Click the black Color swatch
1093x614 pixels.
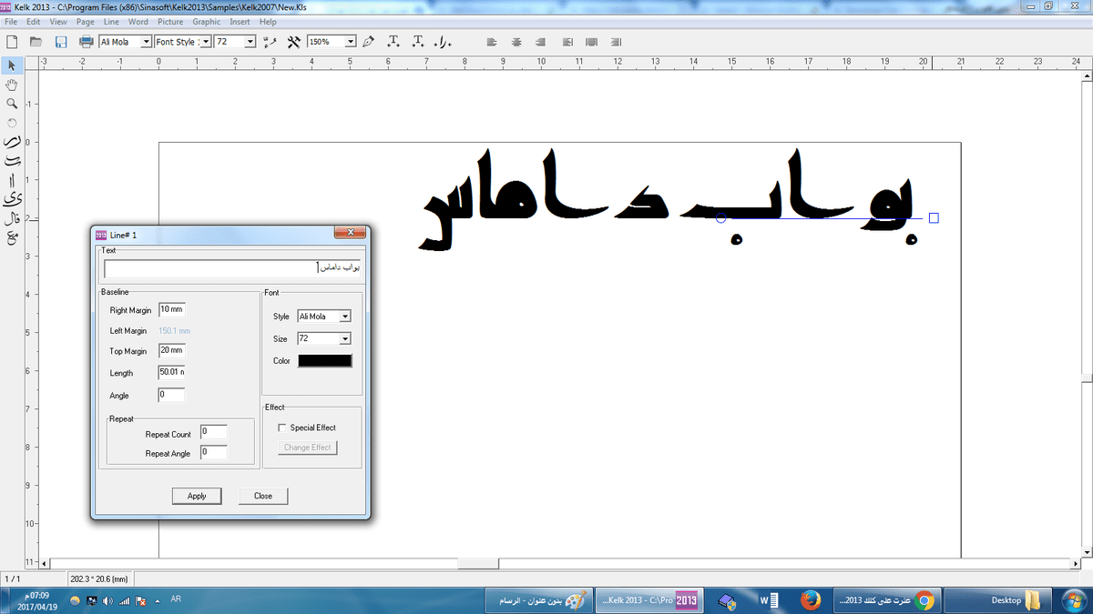point(325,361)
